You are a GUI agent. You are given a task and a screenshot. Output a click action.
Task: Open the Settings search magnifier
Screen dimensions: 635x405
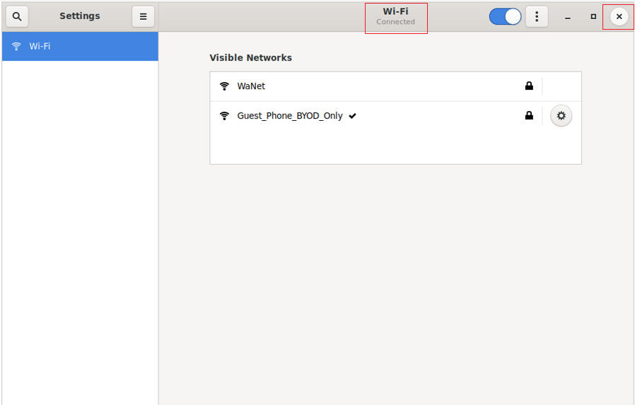pos(16,16)
